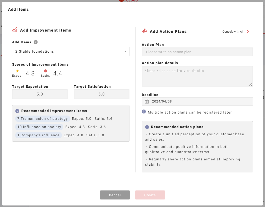Viewport: 265px width, 207px height.
Task: Click the megaphone icon beside Add Action Plans
Action: (x=144, y=31)
